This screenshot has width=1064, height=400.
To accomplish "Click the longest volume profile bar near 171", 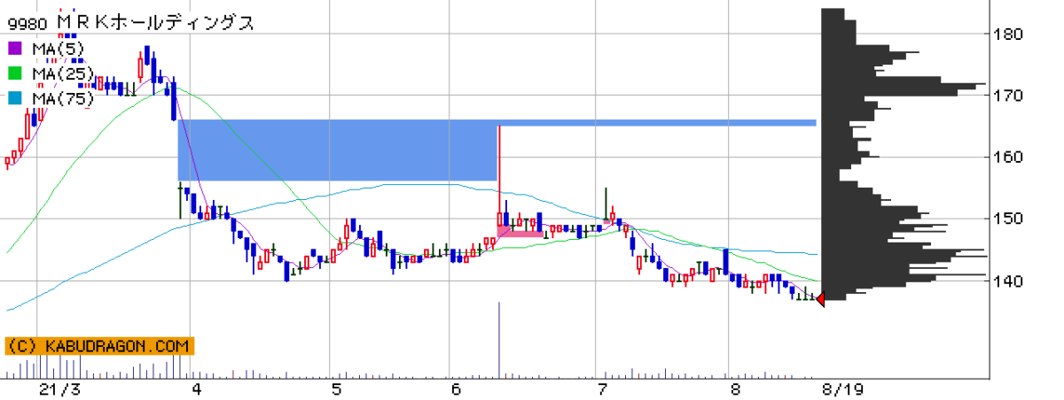I will [x=904, y=86].
